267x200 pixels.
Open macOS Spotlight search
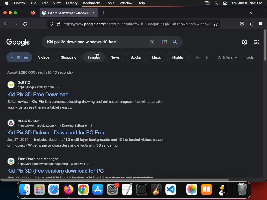click(x=216, y=3)
